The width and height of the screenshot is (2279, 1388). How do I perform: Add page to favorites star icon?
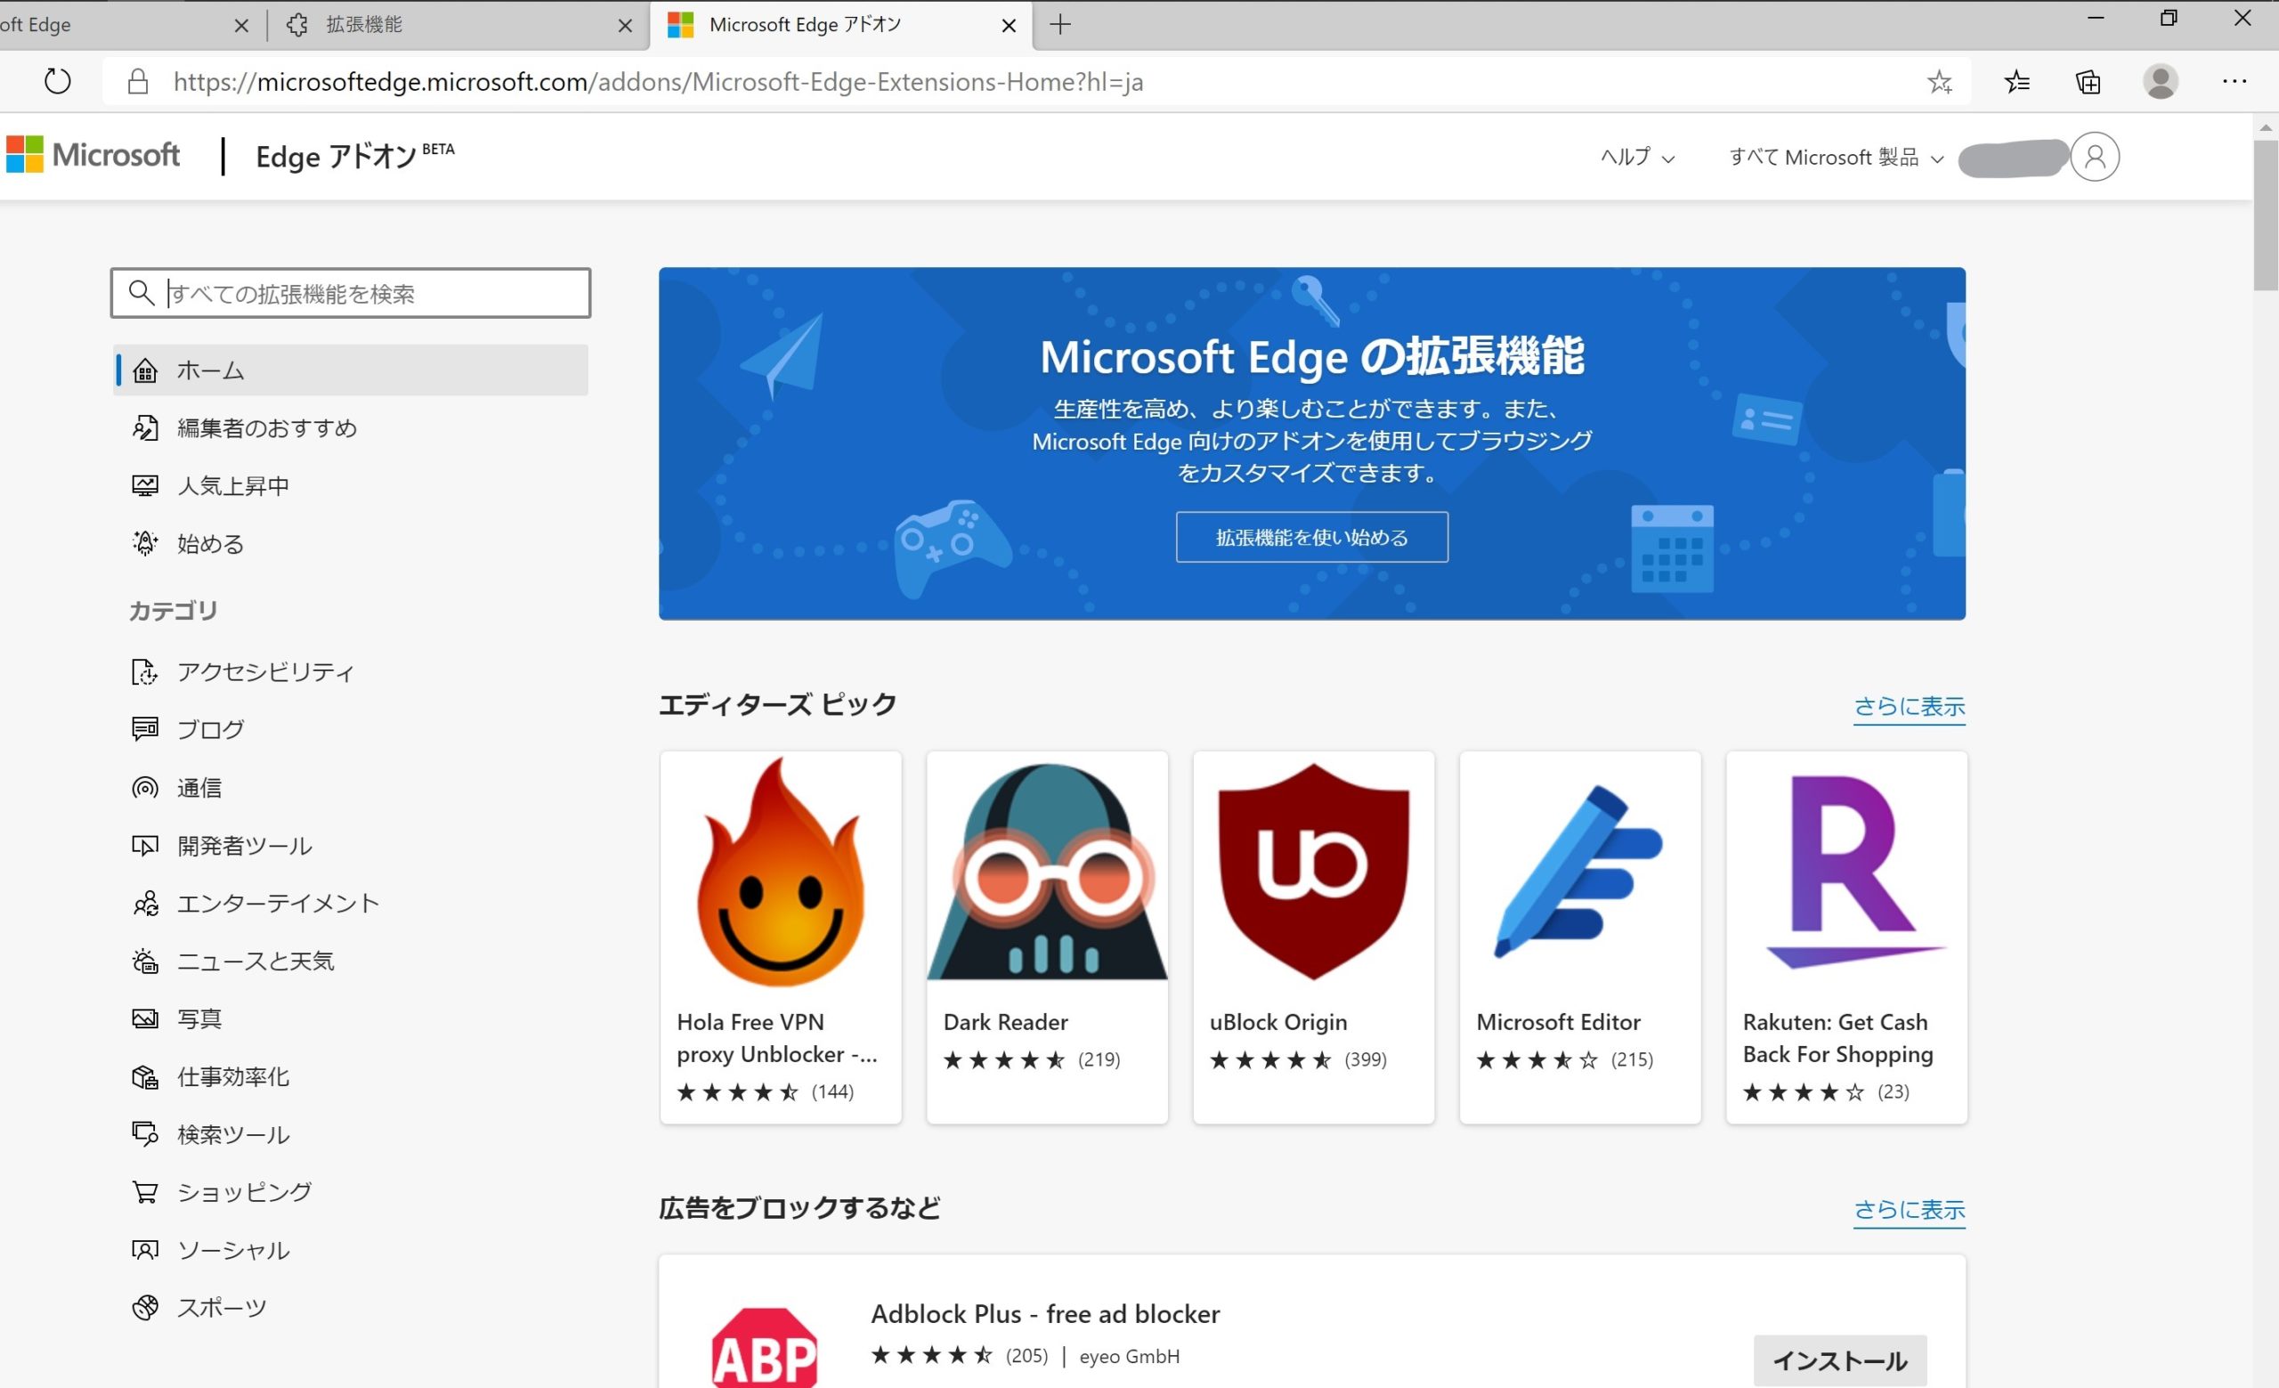tap(1940, 82)
